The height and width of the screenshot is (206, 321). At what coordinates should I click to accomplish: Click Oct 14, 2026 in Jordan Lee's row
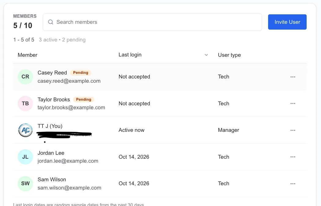point(134,157)
